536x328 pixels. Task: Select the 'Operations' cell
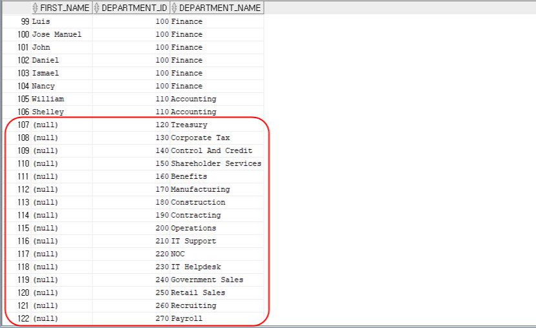click(x=217, y=229)
